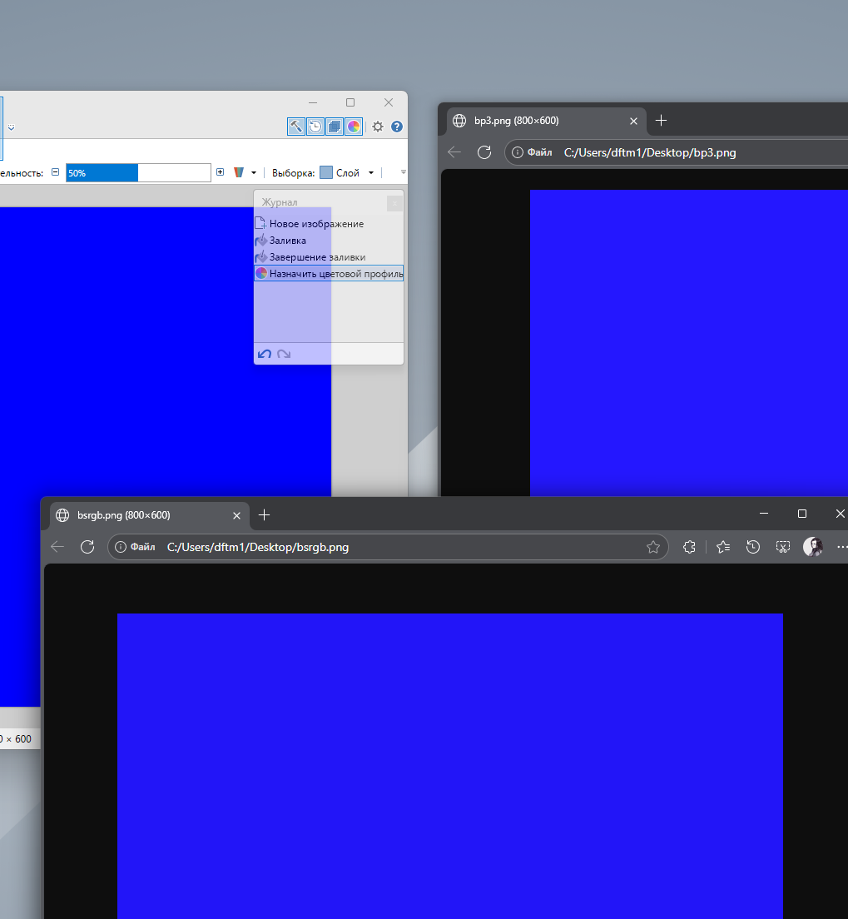Close the bsrgb.png tab
848x919 pixels.
pos(237,515)
